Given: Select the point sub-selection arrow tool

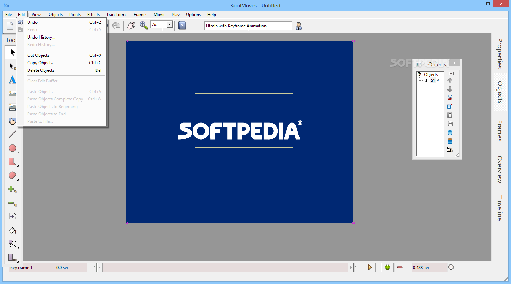Looking at the screenshot, I should point(12,66).
